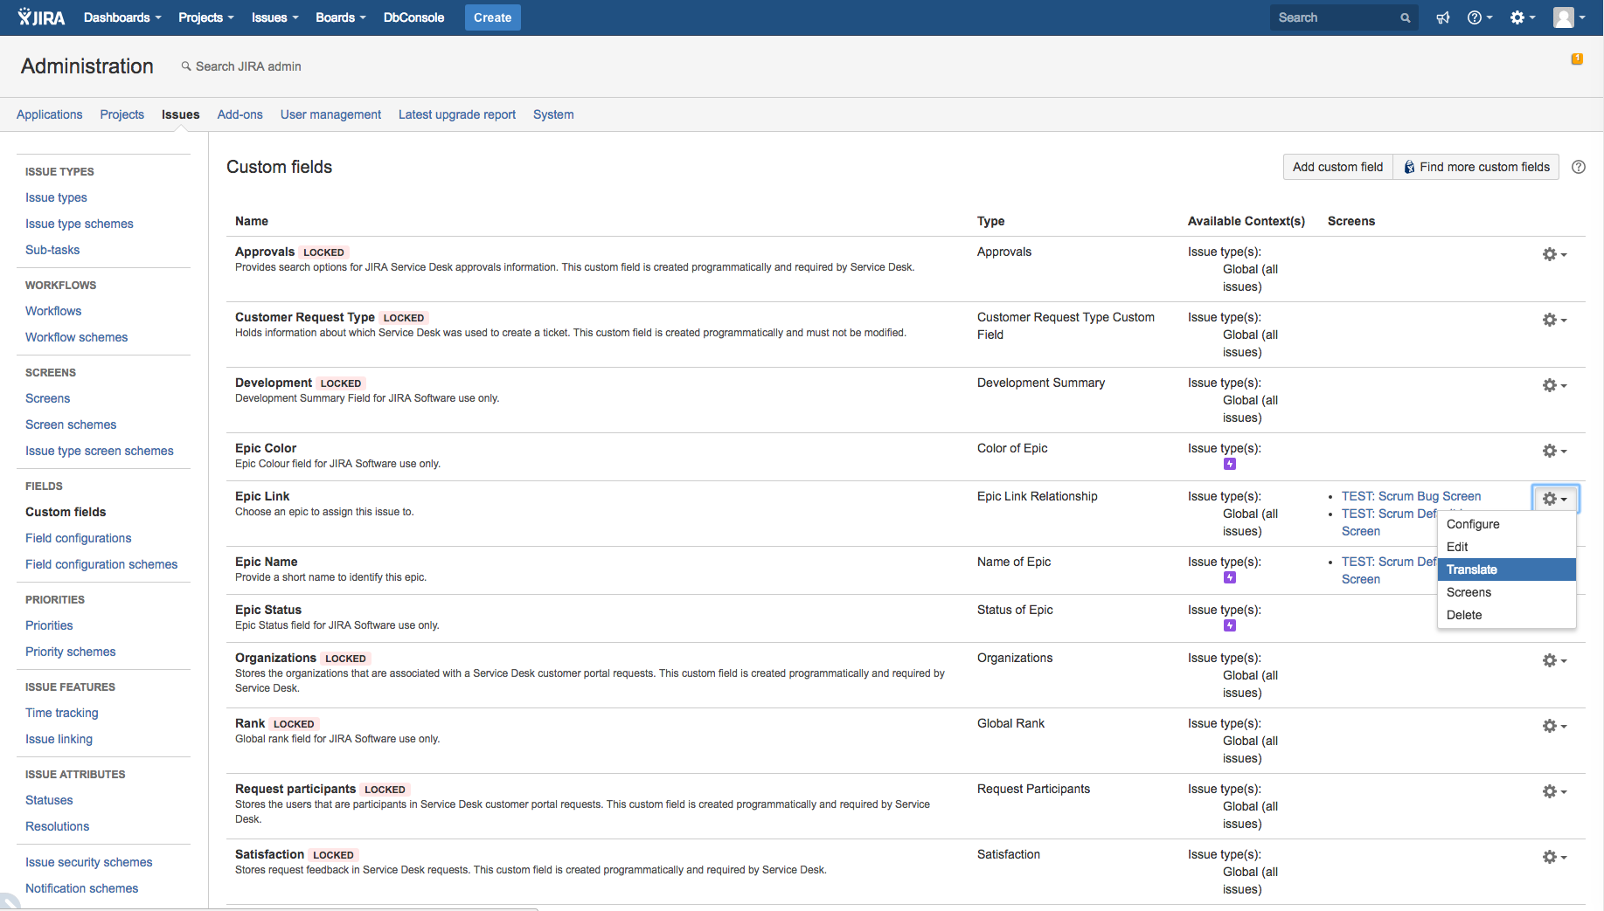Image resolution: width=1604 pixels, height=911 pixels.
Task: Select Custom fields in sidebar
Action: point(66,512)
